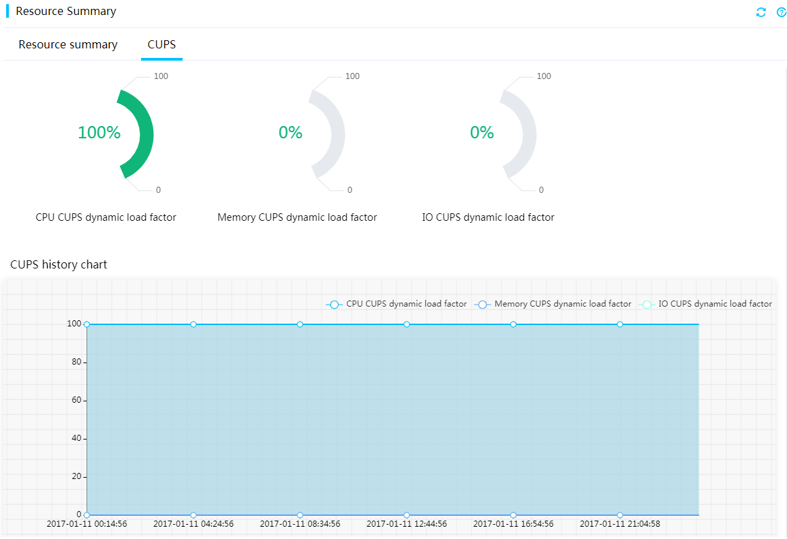Click the zero-value point at 21:04:58

pos(620,515)
